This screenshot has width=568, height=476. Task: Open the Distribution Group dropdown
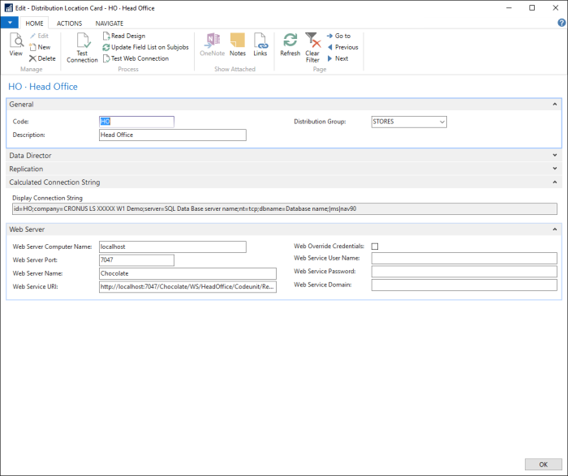click(x=441, y=122)
